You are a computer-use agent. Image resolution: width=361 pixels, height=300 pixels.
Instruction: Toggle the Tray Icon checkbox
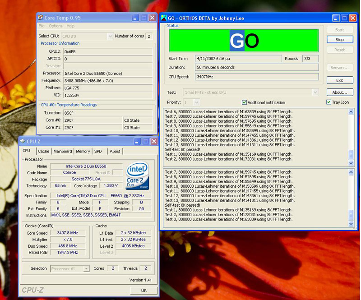(x=329, y=102)
